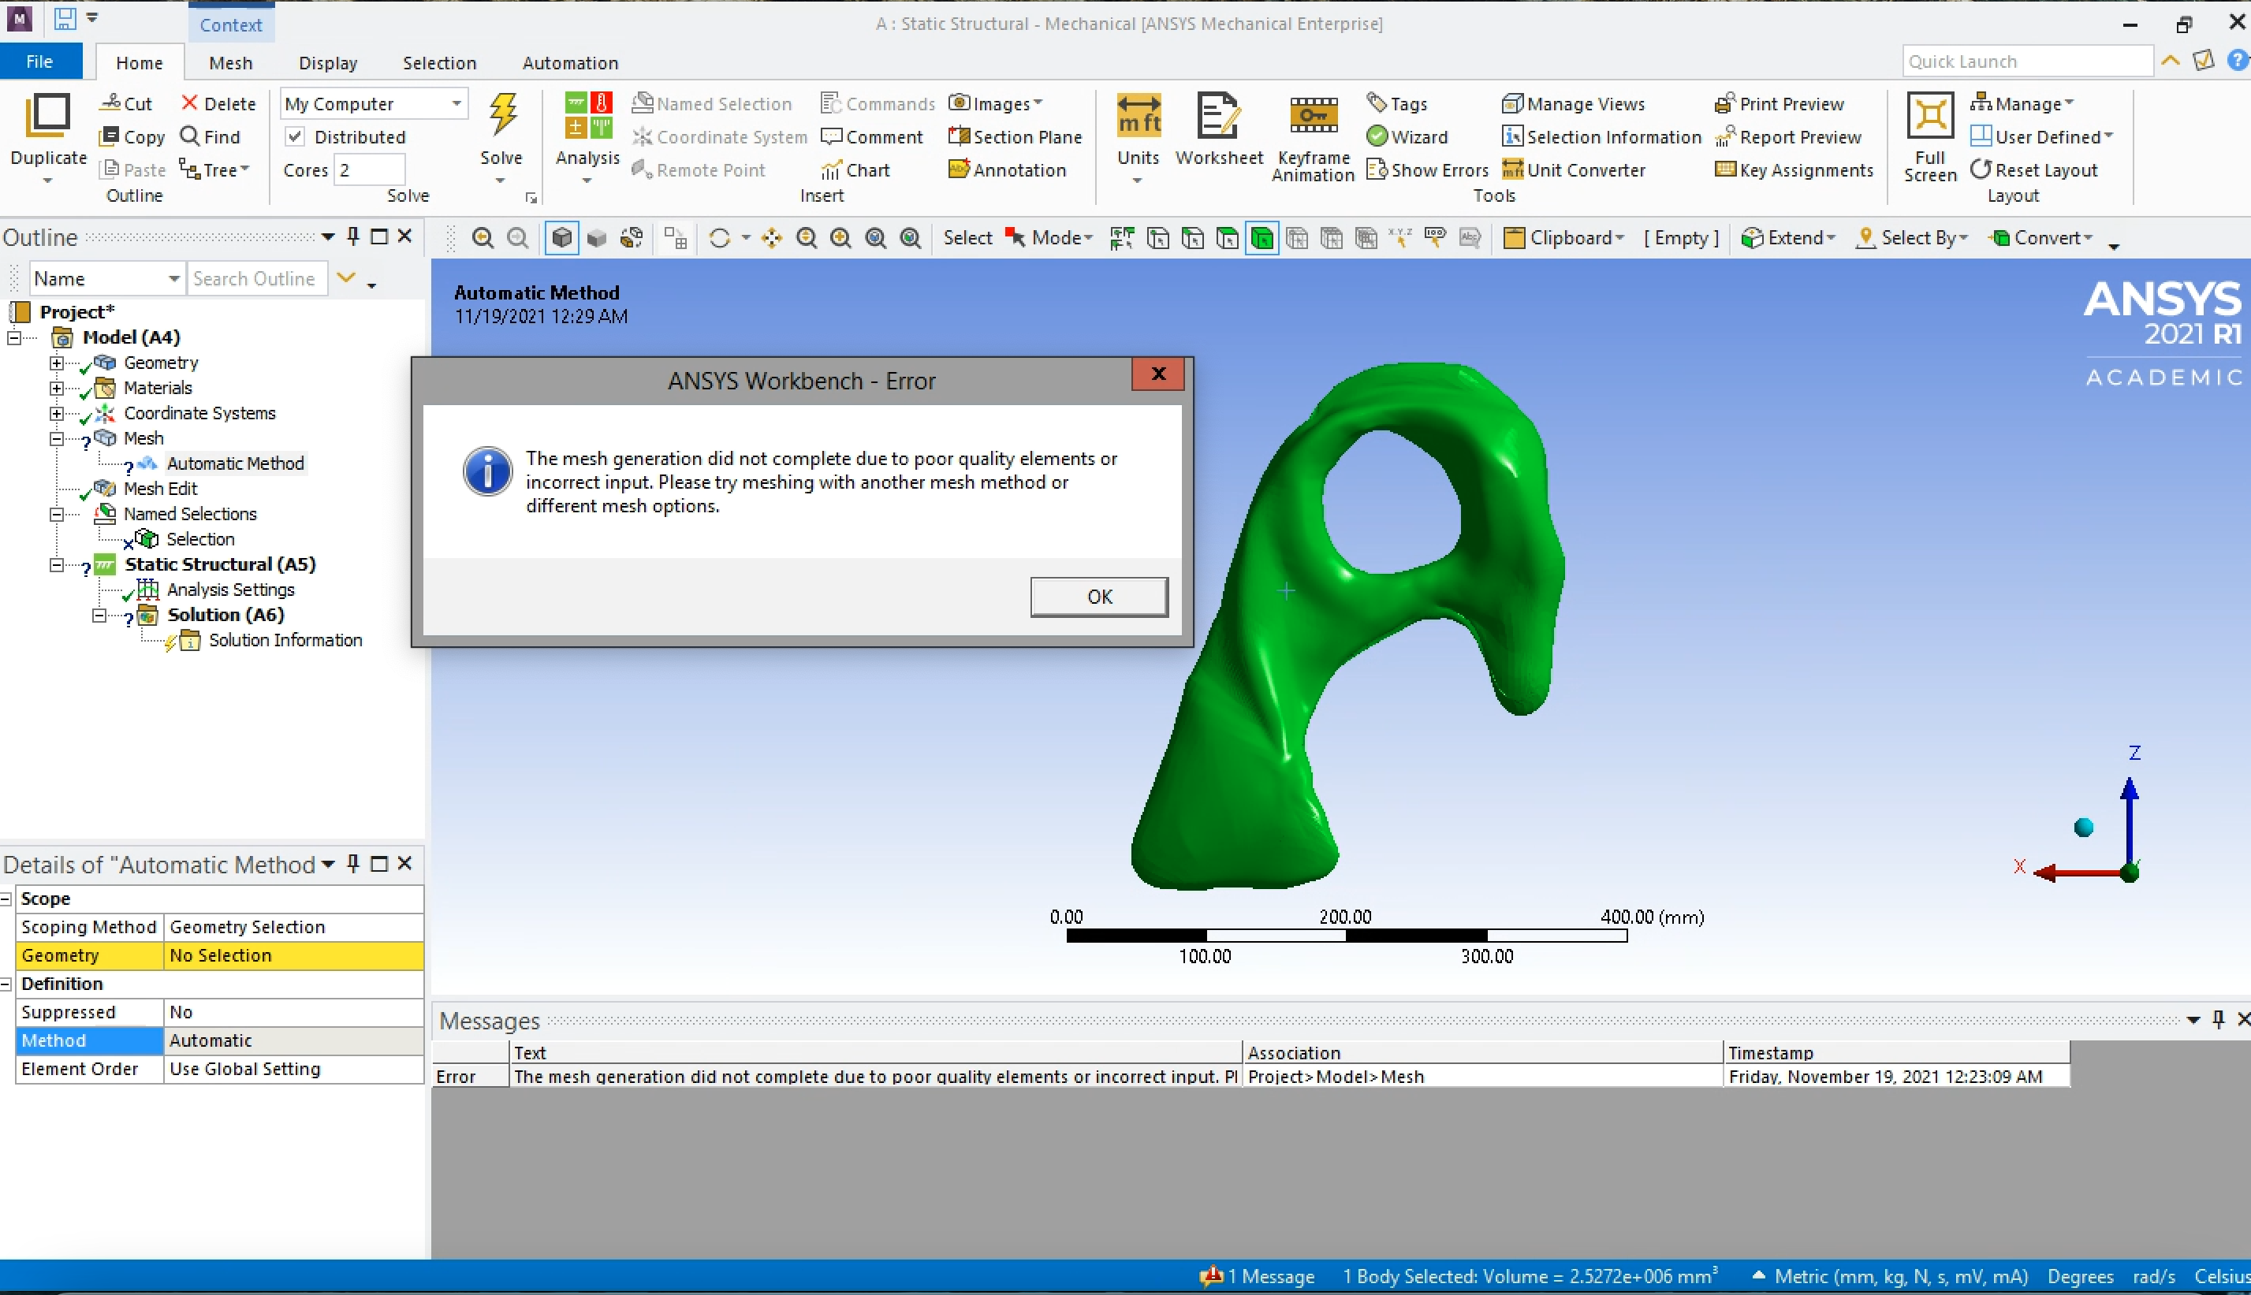Open the Wizard tool

(1407, 137)
